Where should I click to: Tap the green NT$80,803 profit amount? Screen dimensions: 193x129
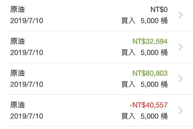point(150,73)
